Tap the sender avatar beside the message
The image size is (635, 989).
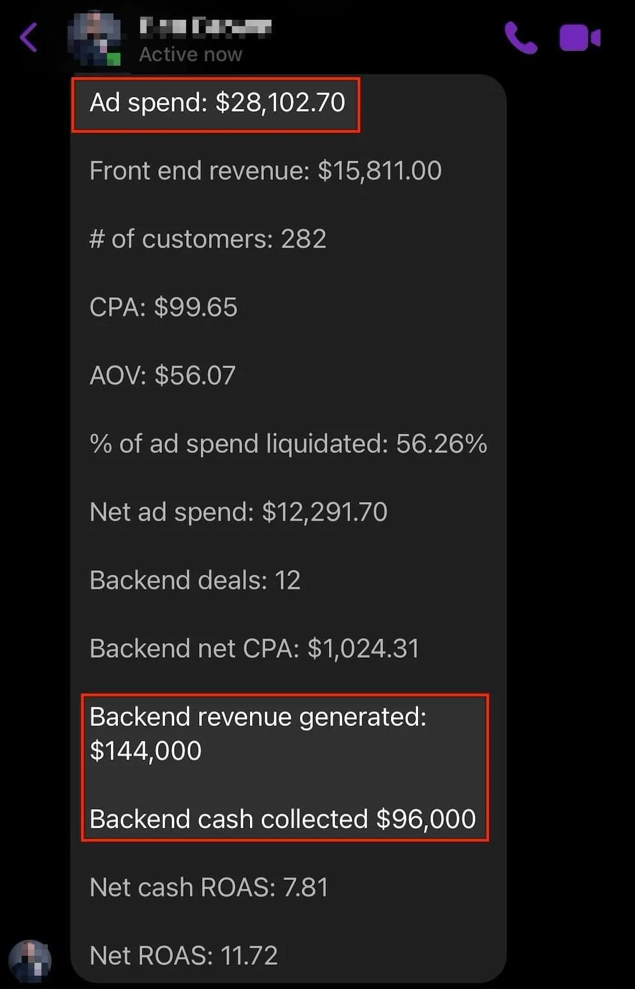[29, 960]
